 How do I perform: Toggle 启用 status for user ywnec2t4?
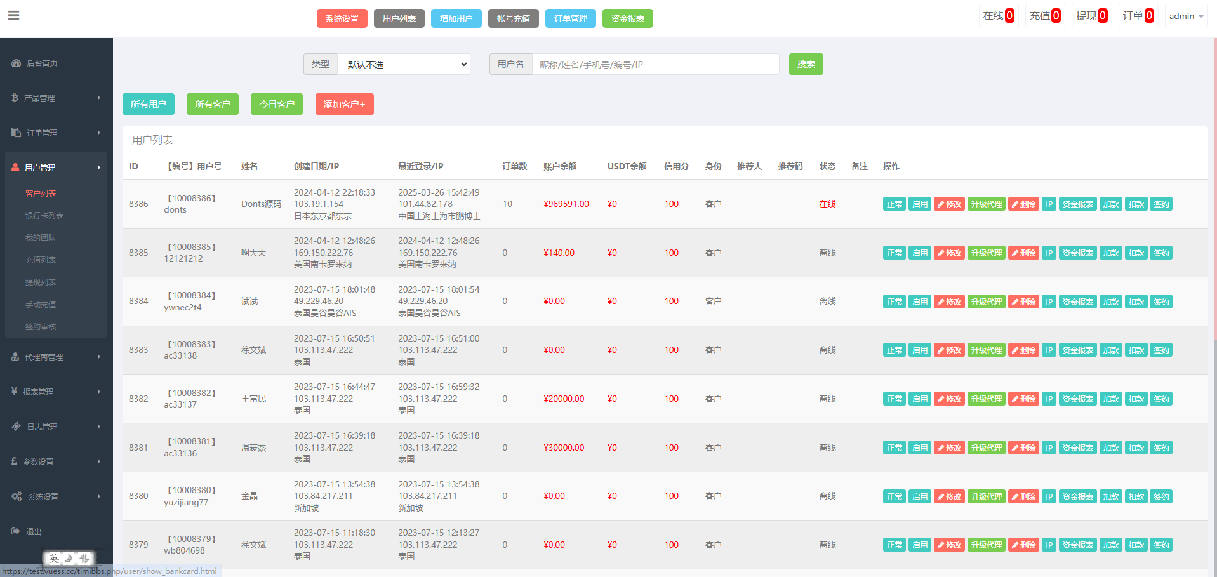(x=919, y=302)
